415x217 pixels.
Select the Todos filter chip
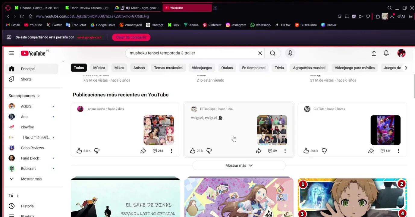(79, 68)
